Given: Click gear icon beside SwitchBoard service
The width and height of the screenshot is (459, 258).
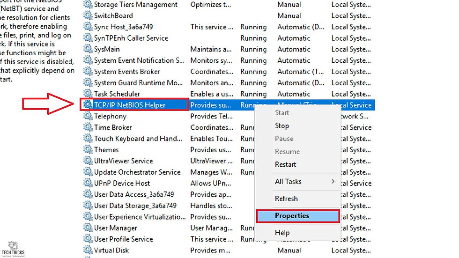Looking at the screenshot, I should point(88,15).
